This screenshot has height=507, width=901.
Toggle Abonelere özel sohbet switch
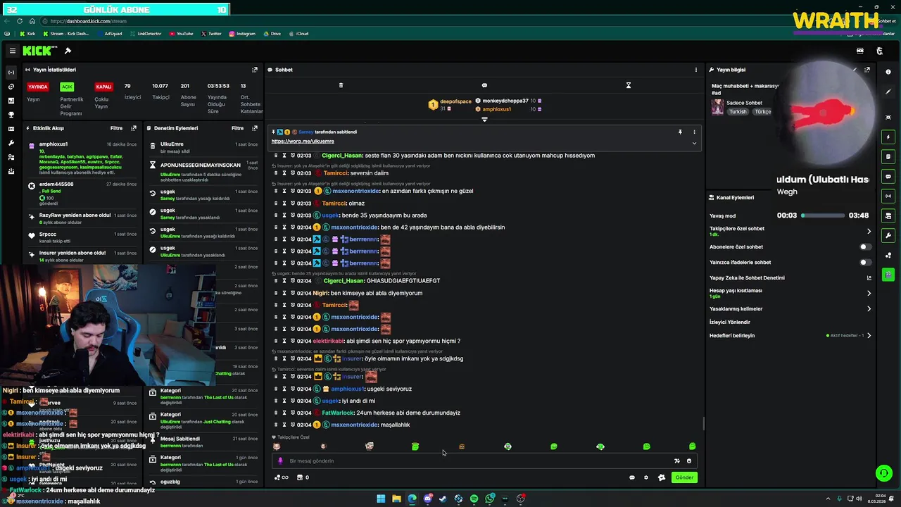(865, 247)
